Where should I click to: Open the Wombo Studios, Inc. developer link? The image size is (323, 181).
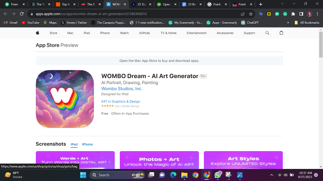tap(122, 89)
